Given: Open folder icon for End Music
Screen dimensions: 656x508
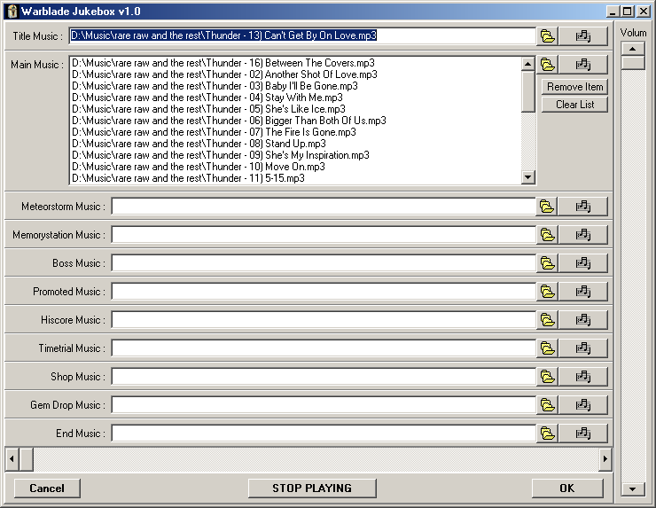Looking at the screenshot, I should pos(548,434).
